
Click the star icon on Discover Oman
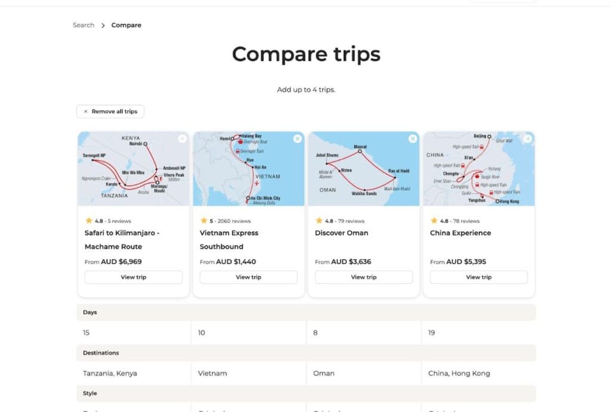point(319,221)
